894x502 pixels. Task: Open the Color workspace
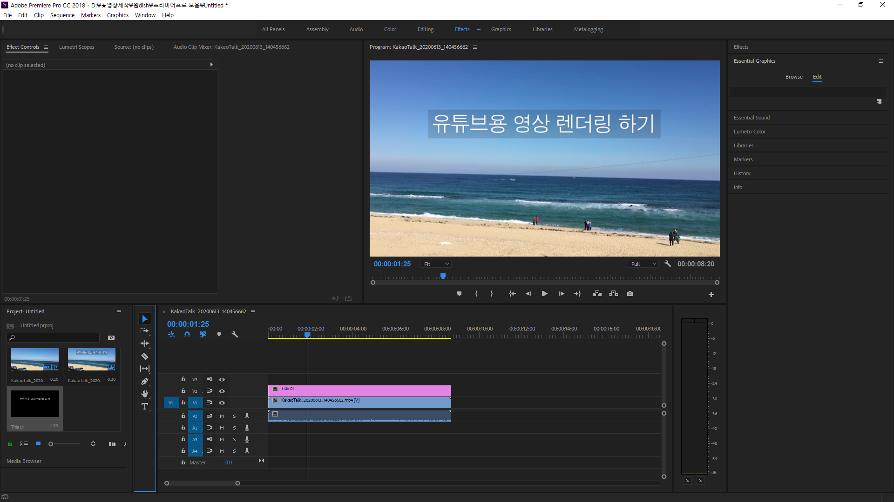(390, 29)
